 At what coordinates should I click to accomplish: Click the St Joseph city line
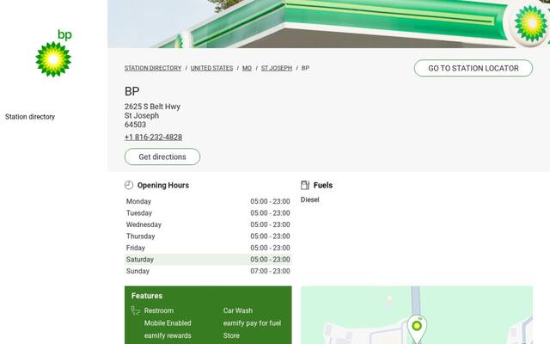[142, 115]
